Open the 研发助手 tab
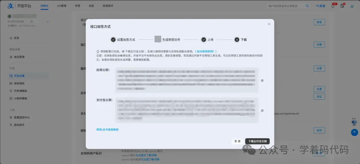This screenshot has height=164, width=360. point(108,6)
